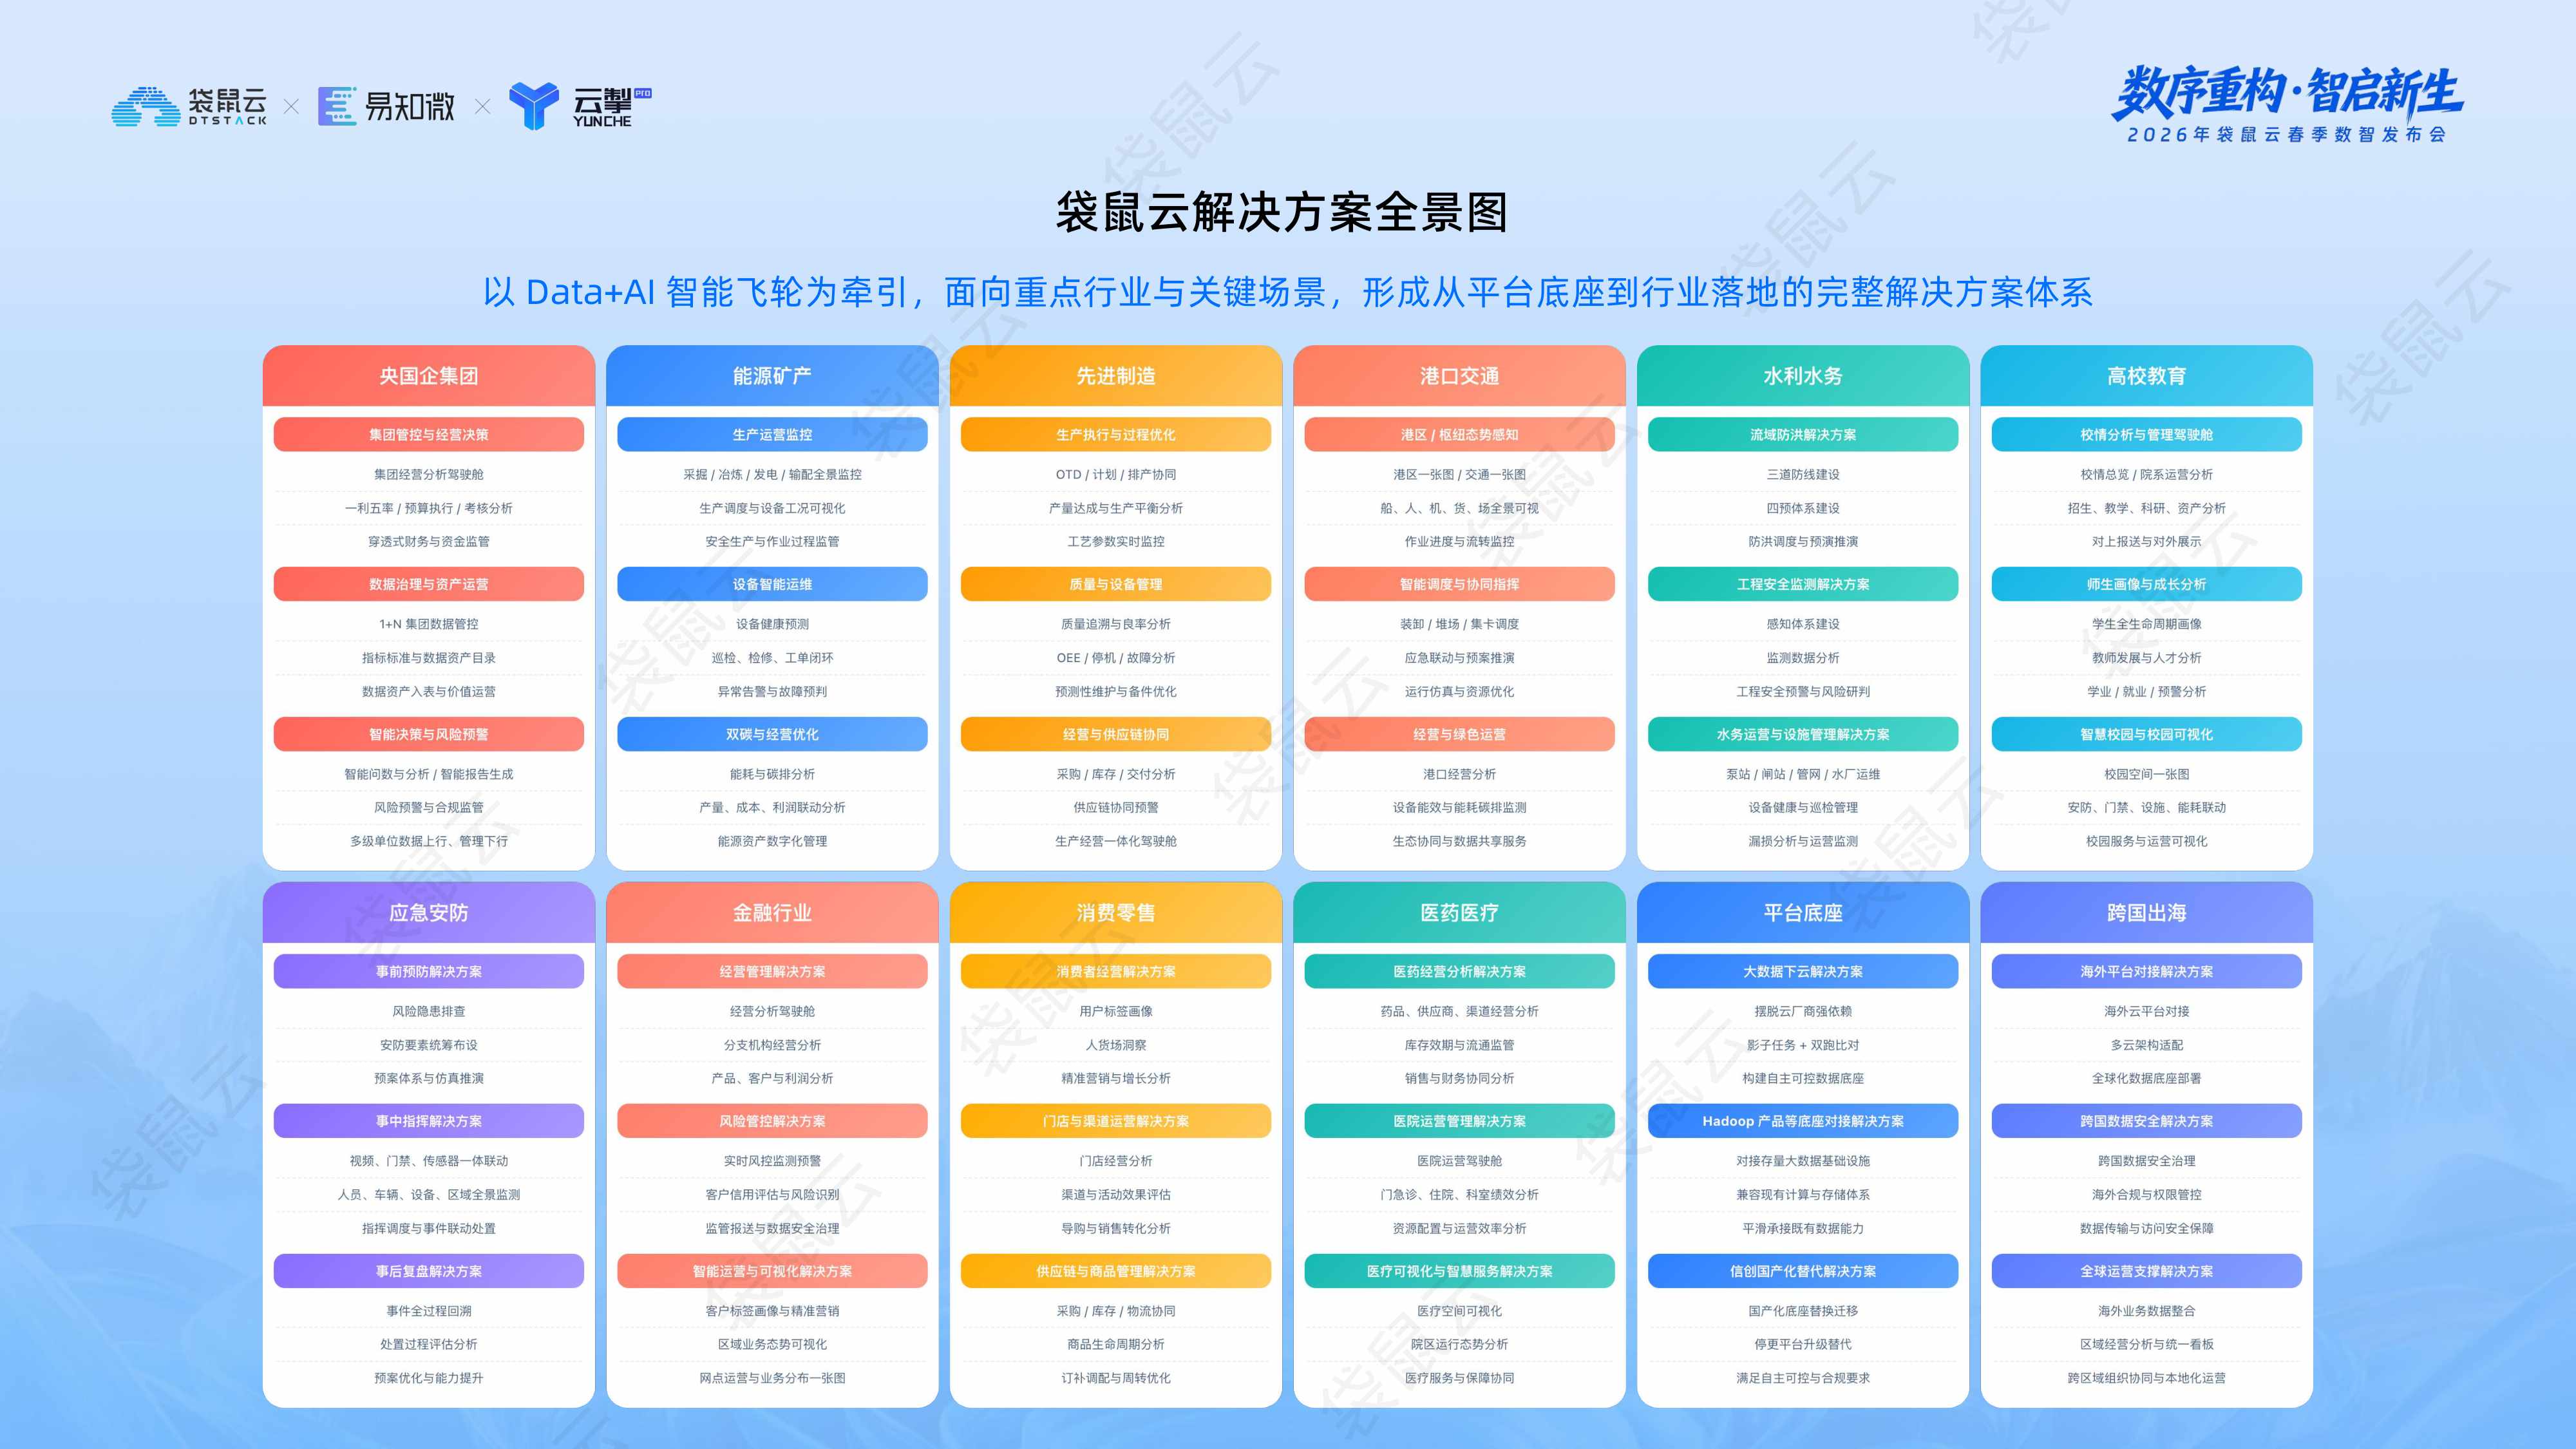The height and width of the screenshot is (1449, 2576).
Task: Click the 事中指挥解决方案 pill
Action: 429,1122
